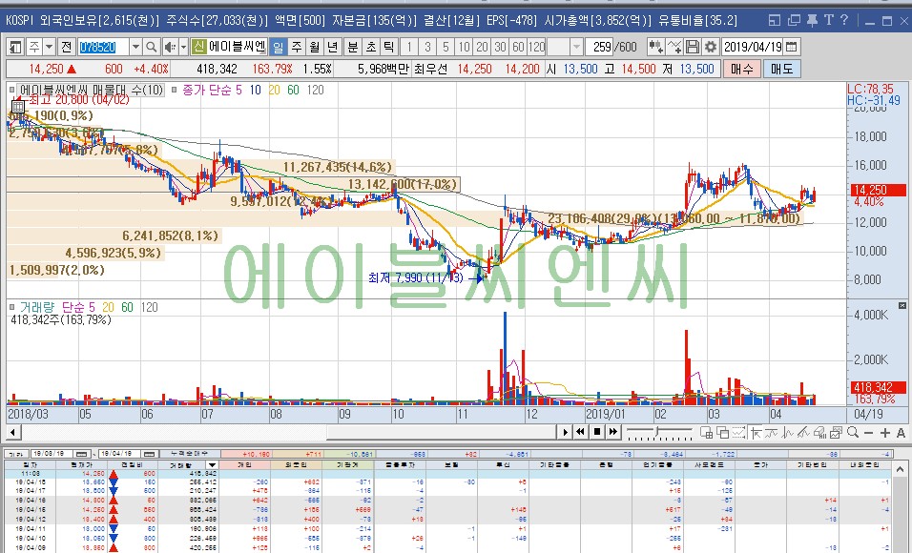
Task: Click the plus zoom in icon
Action: click(x=884, y=433)
